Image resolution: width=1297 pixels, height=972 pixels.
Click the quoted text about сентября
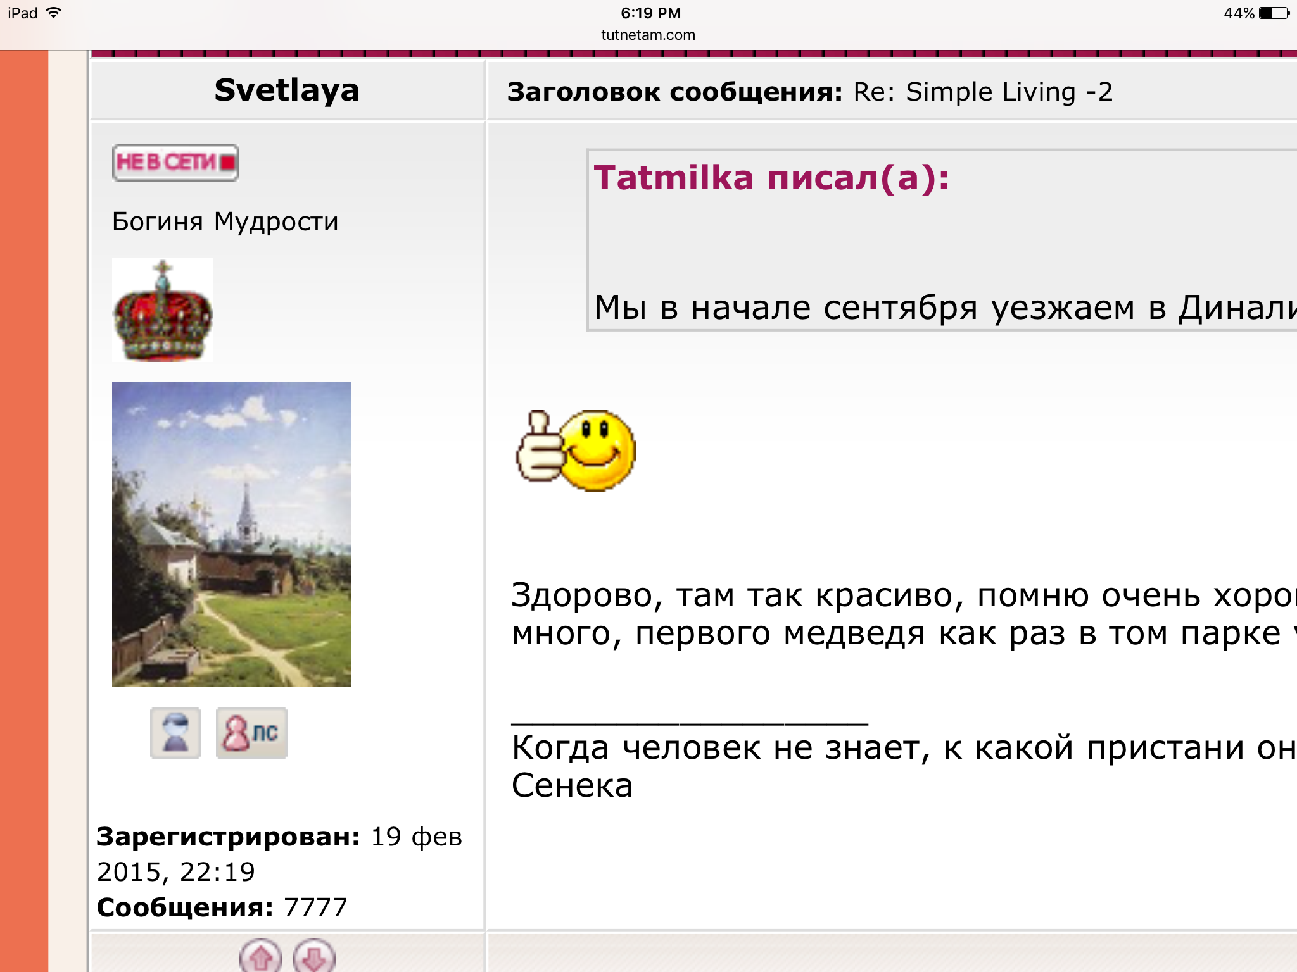[944, 308]
